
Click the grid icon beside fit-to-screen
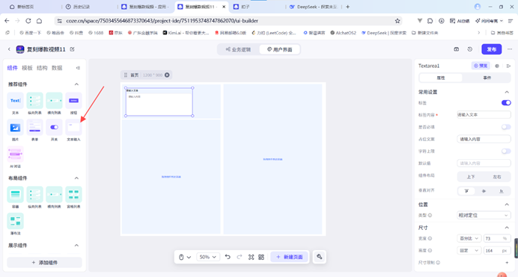coord(261,257)
